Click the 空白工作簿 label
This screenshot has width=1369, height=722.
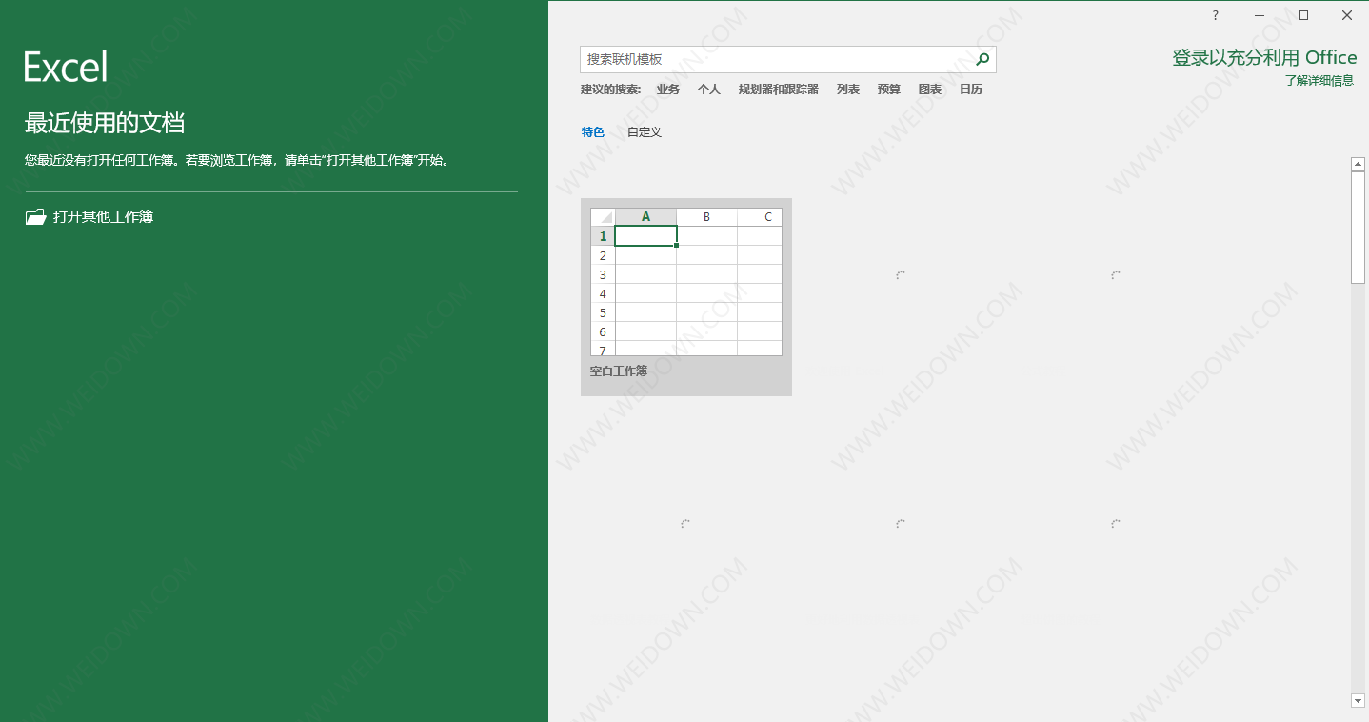(619, 371)
